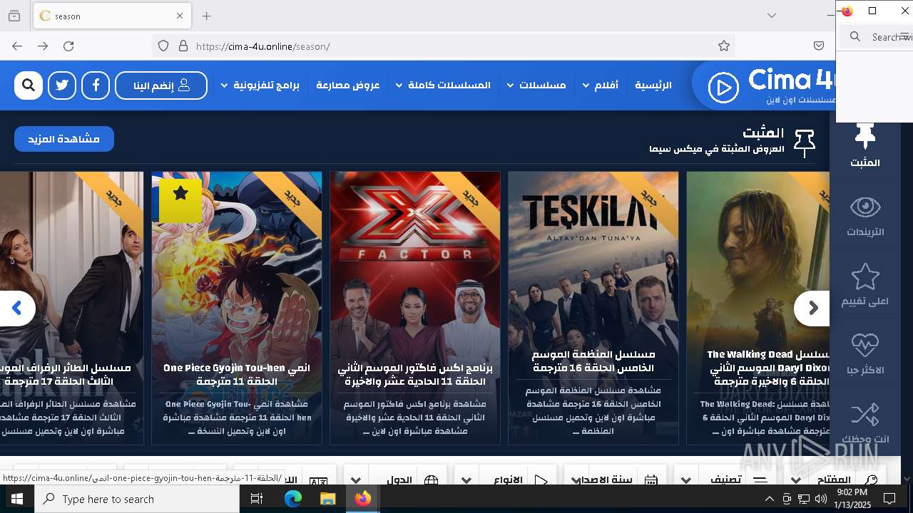913x513 pixels.
Task: Open مسلسل الطائر الرفراف title link
Action: click(68, 375)
